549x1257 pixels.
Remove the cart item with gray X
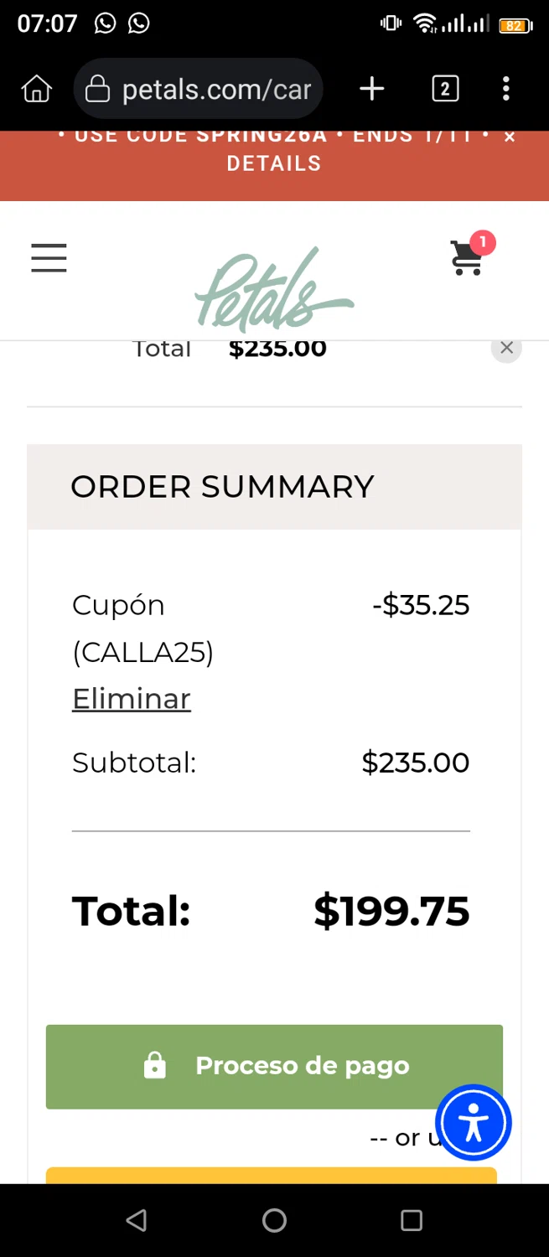click(506, 348)
